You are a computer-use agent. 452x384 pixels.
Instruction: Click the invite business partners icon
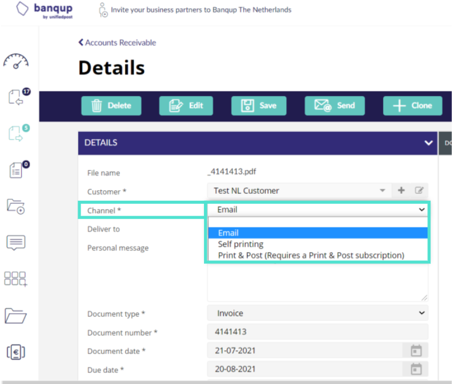(x=103, y=10)
